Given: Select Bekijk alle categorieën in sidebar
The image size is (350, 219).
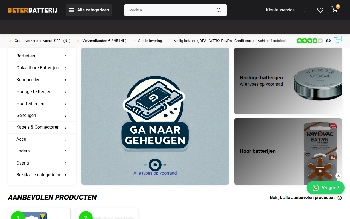Looking at the screenshot, I should click(42, 175).
